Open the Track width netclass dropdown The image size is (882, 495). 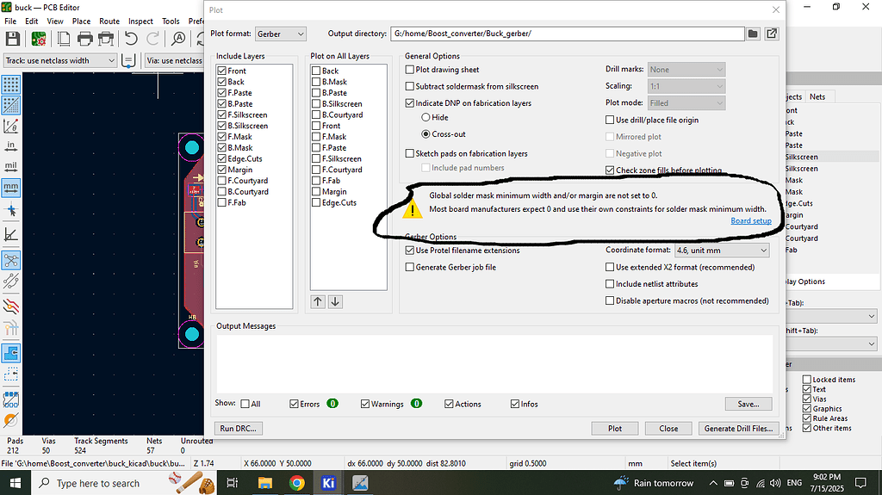click(x=60, y=60)
